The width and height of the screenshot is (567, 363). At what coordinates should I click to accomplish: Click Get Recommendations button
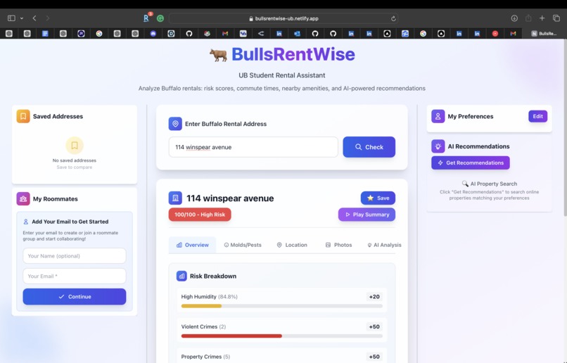point(471,163)
